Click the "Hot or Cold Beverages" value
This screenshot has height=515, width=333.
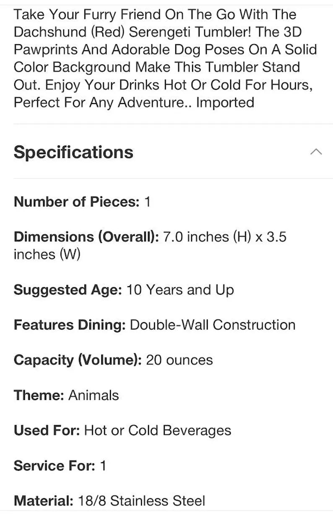[158, 431]
